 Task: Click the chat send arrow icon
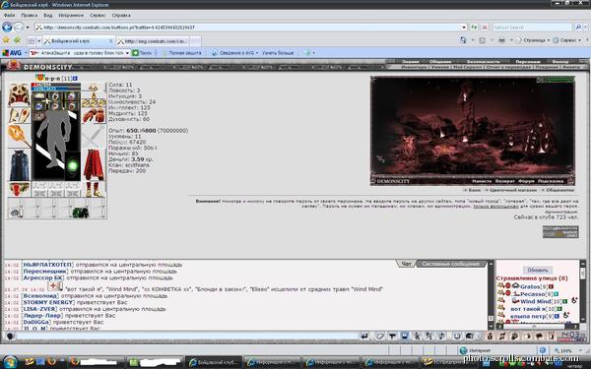point(364,336)
